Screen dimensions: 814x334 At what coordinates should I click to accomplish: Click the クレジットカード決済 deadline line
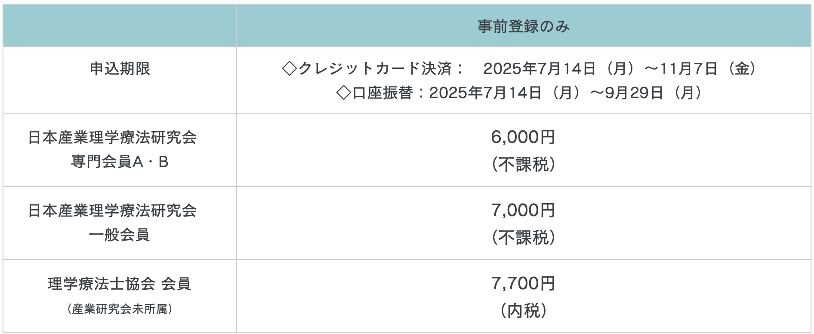(x=520, y=69)
